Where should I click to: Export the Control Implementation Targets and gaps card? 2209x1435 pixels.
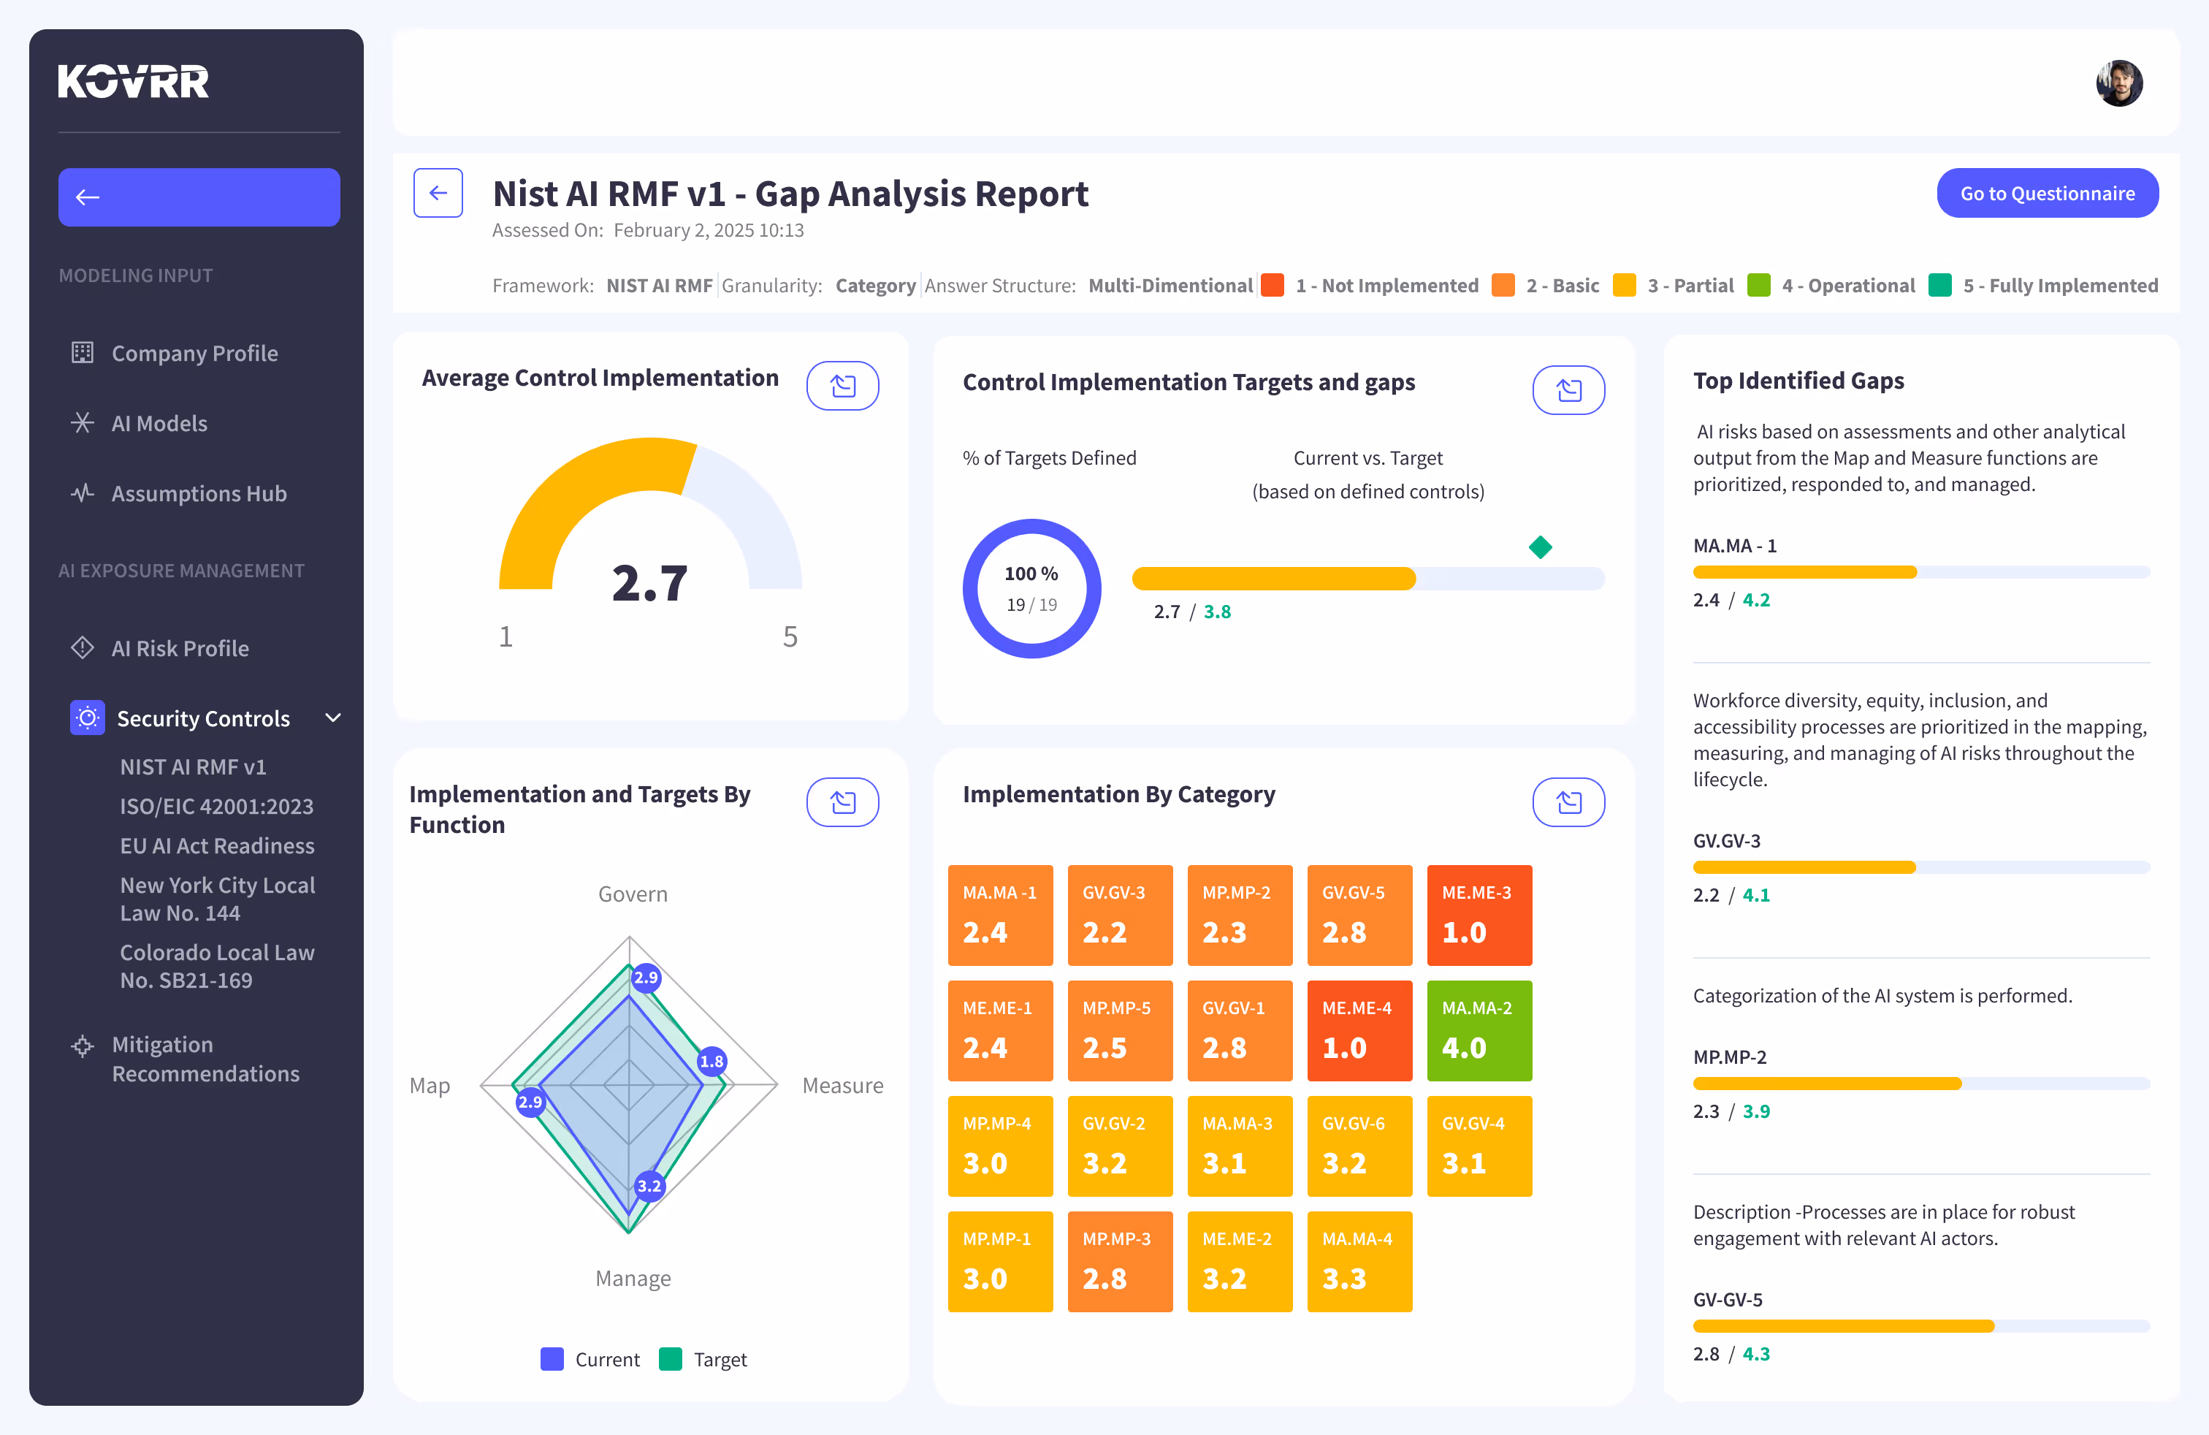tap(1568, 390)
